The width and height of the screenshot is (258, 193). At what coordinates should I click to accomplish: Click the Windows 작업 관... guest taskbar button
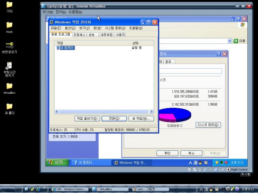pos(132,163)
